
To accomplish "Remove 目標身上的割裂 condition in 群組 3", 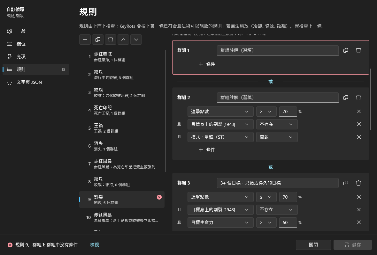I will point(359,210).
